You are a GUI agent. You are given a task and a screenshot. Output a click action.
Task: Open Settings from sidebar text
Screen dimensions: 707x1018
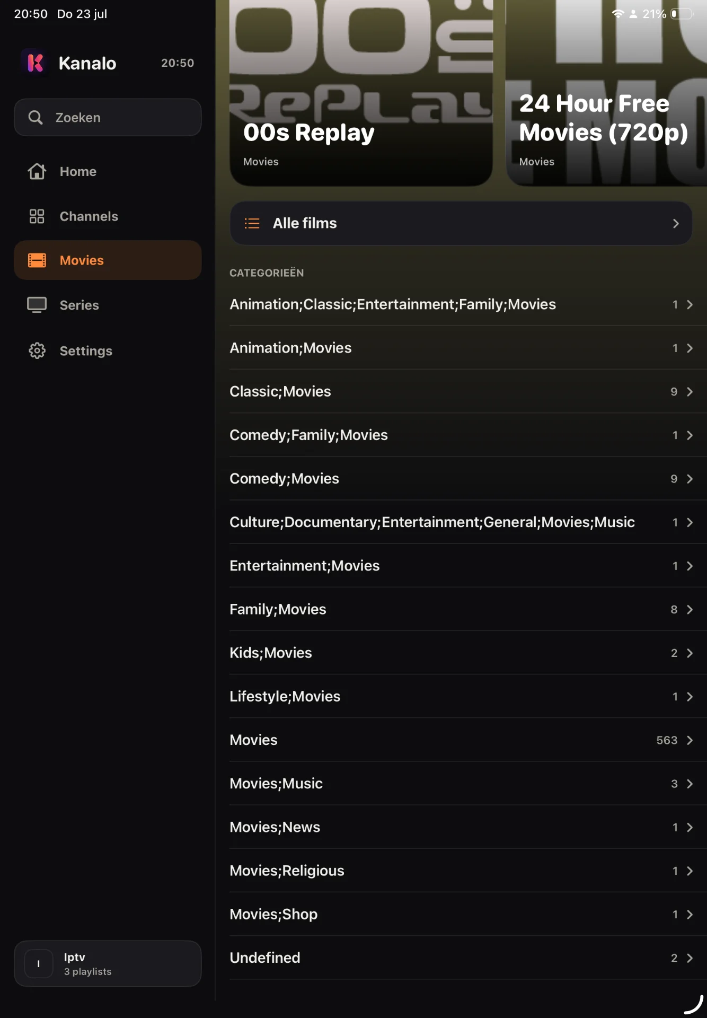[86, 350]
